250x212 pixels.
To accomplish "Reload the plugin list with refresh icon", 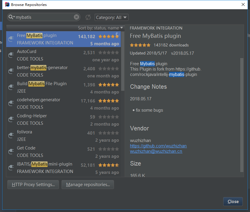I will pos(88,17).
